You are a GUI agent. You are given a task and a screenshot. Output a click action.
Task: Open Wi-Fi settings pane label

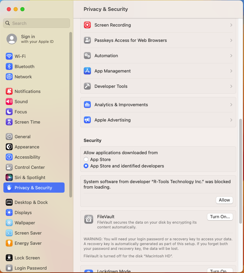click(20, 57)
